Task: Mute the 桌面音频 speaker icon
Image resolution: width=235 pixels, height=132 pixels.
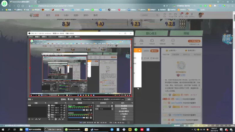Action: (x=87, y=118)
